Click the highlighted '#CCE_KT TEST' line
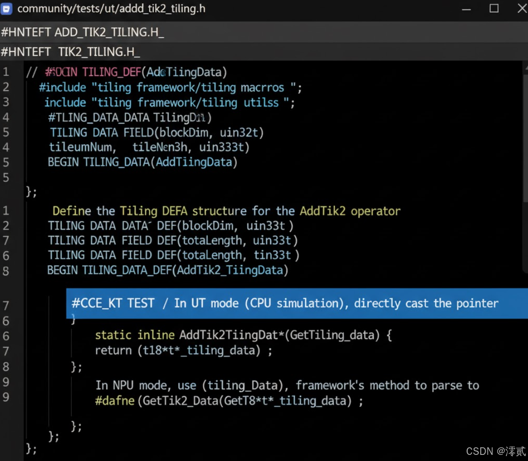528x461 pixels. pyautogui.click(x=297, y=303)
